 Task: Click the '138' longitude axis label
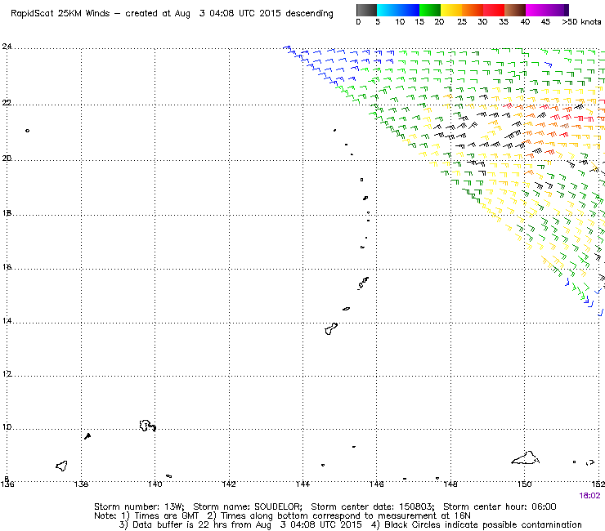click(81, 484)
